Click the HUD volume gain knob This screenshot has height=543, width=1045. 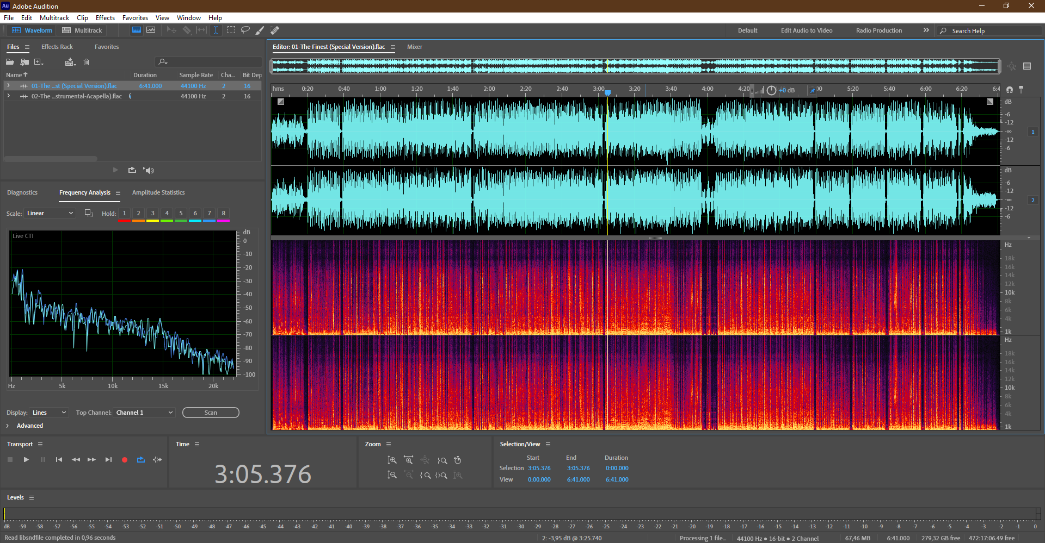[x=771, y=90]
